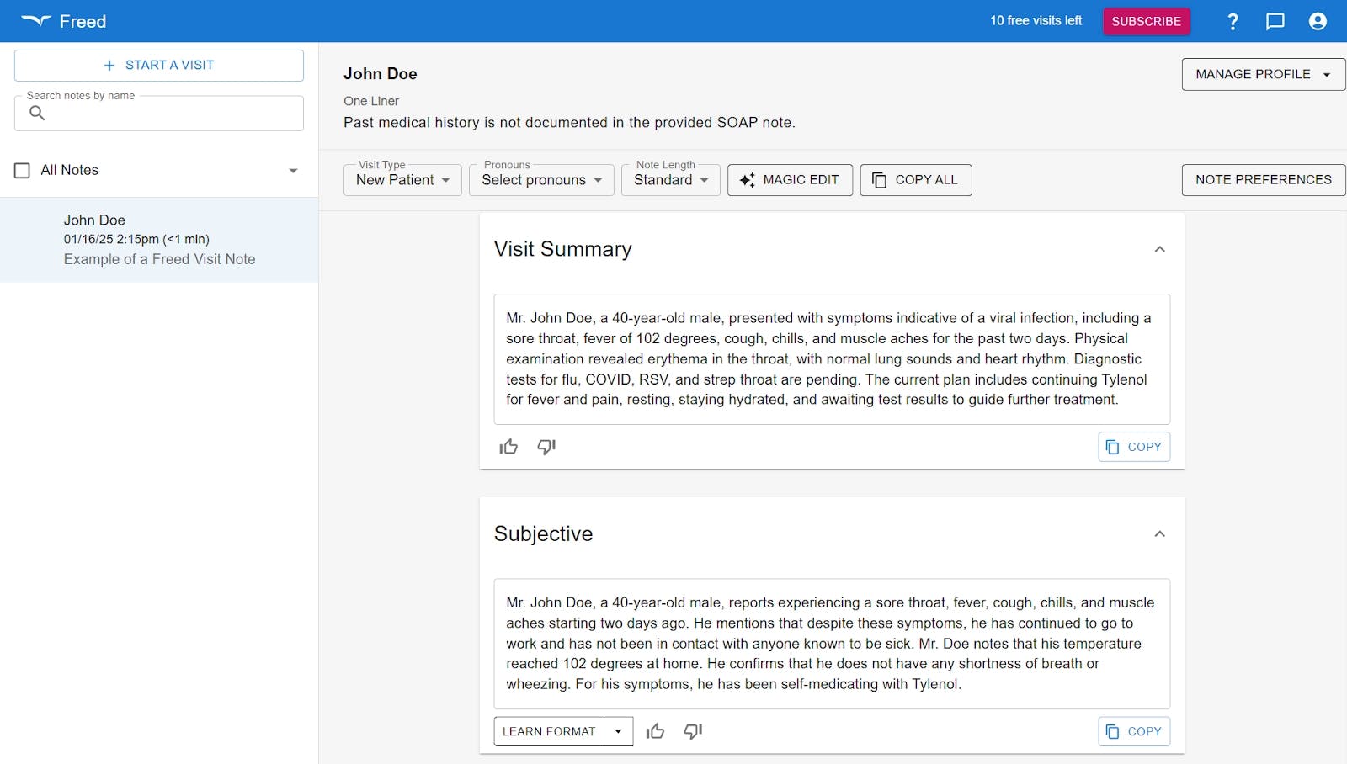1347x764 pixels.
Task: Open the user account profile icon
Action: tap(1318, 22)
